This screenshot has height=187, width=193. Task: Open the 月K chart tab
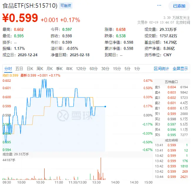point(49,69)
